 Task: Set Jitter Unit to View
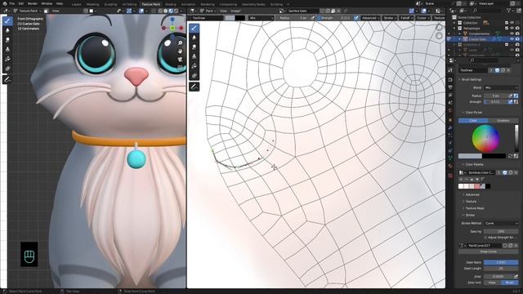(492, 283)
